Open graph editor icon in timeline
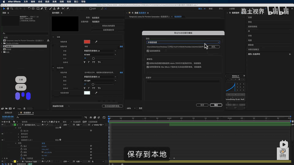294x165 pixels. click(104, 117)
